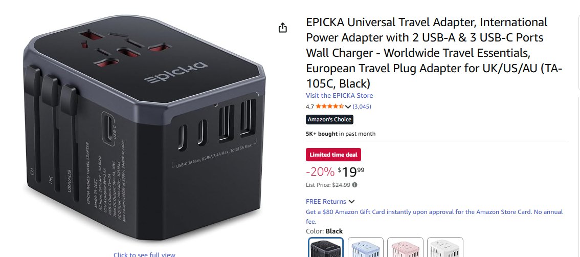Expand the chevron next to star rating
The height and width of the screenshot is (257, 580).
pos(348,106)
